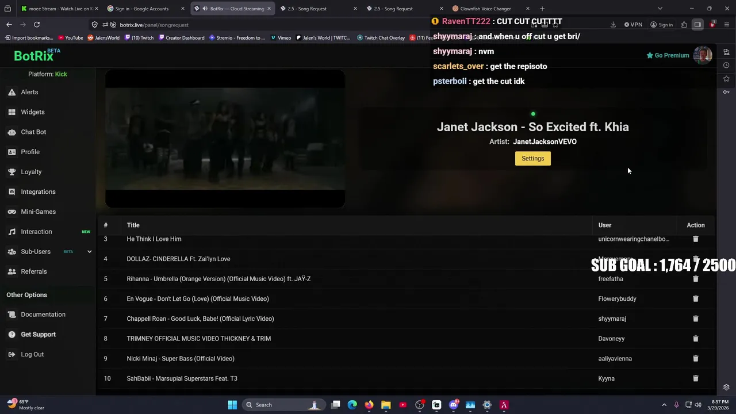Delete the Rihanna Umbrella request via trash icon

(x=695, y=279)
